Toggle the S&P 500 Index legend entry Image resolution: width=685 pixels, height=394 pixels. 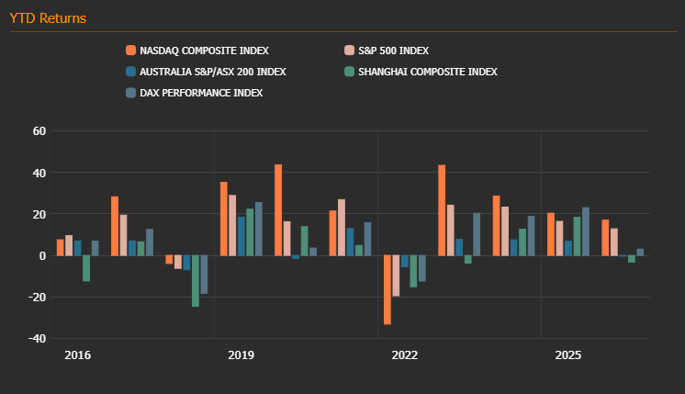click(x=387, y=51)
